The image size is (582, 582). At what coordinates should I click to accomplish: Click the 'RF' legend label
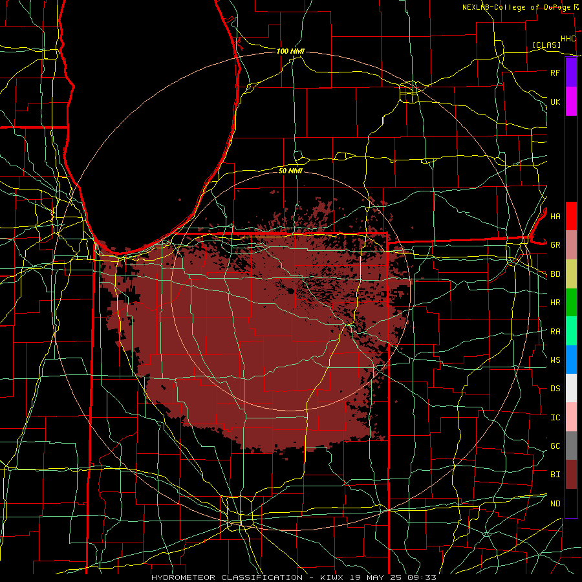point(555,72)
